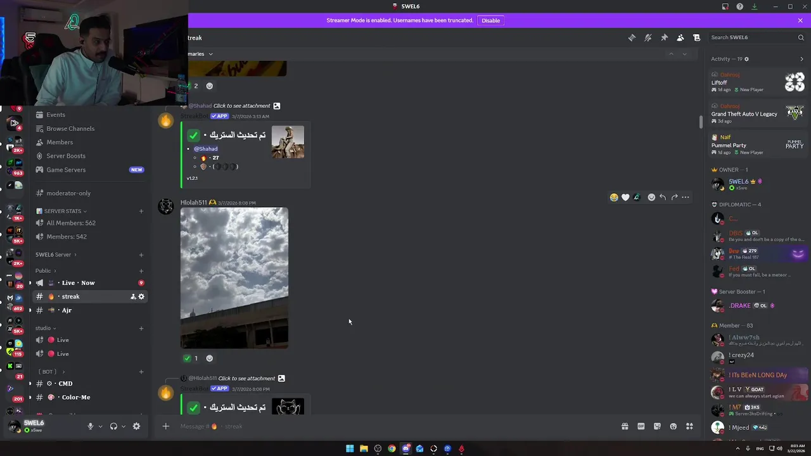Expand the Public category

[x=46, y=270]
